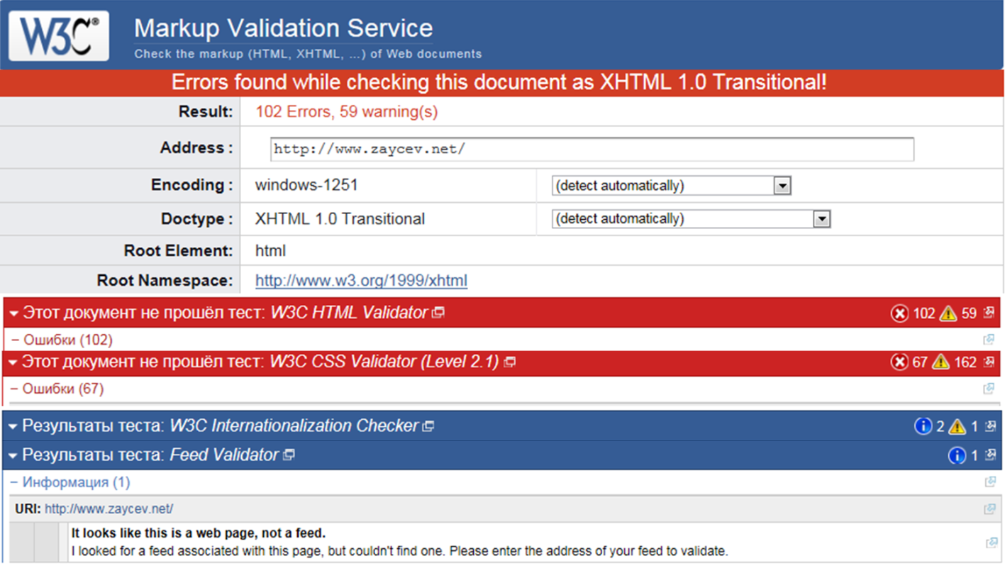Open the Encoding detect automatically dropdown

coord(671,186)
